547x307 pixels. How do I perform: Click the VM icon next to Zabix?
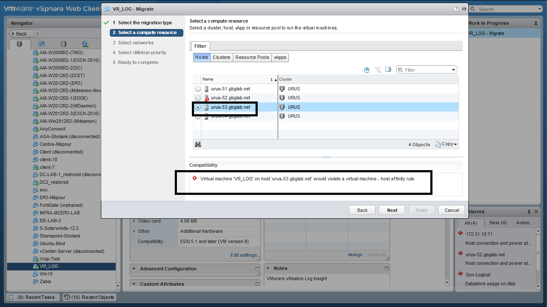tap(36, 281)
